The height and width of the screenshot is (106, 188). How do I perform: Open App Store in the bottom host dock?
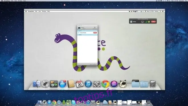click(49, 102)
